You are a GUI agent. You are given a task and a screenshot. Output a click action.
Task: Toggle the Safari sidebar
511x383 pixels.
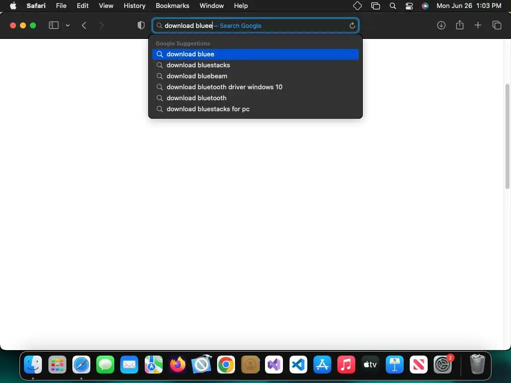[53, 25]
